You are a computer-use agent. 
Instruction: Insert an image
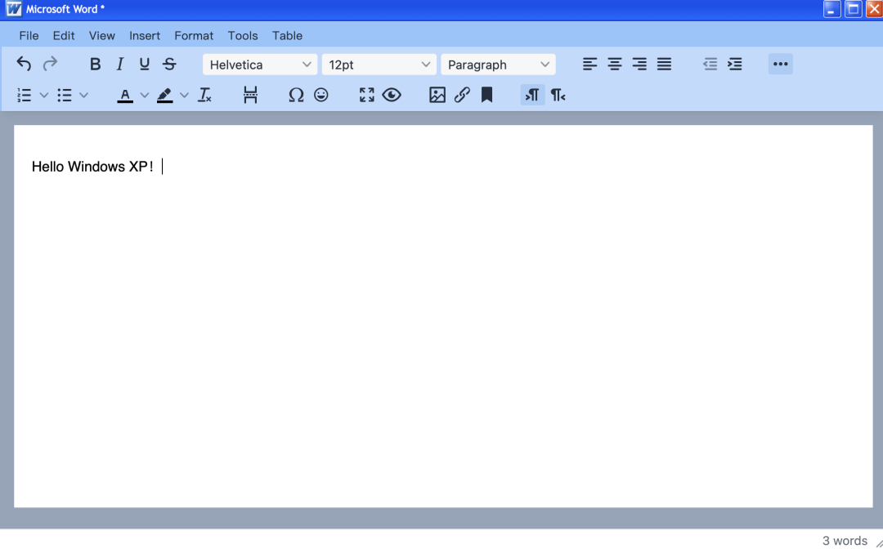[437, 95]
